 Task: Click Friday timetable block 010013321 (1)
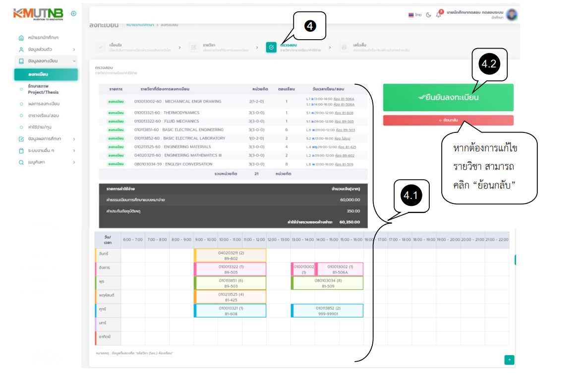(x=230, y=311)
